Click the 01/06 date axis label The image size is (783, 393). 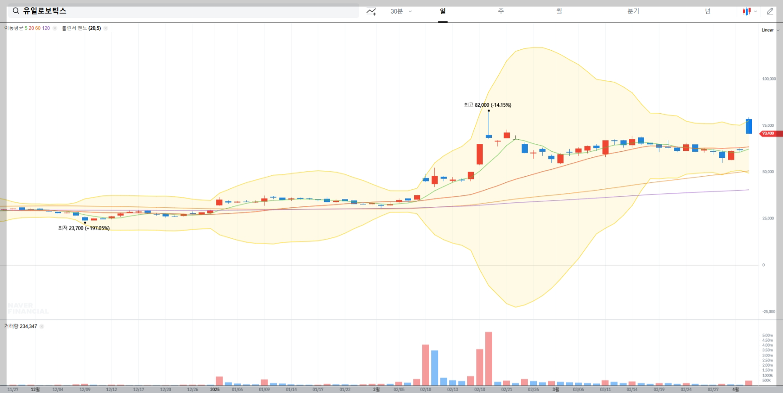237,390
